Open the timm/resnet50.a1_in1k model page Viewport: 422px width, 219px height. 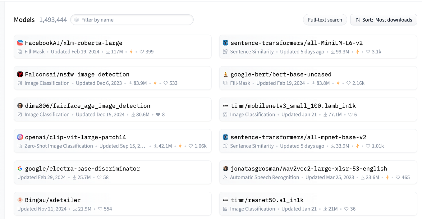pos(267,200)
